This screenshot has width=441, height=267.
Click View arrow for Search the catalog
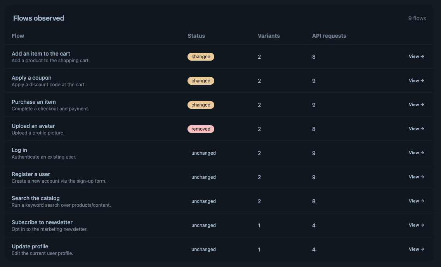point(416,201)
